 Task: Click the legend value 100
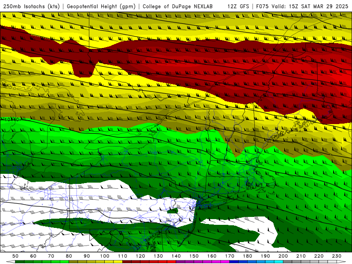coord(105,256)
